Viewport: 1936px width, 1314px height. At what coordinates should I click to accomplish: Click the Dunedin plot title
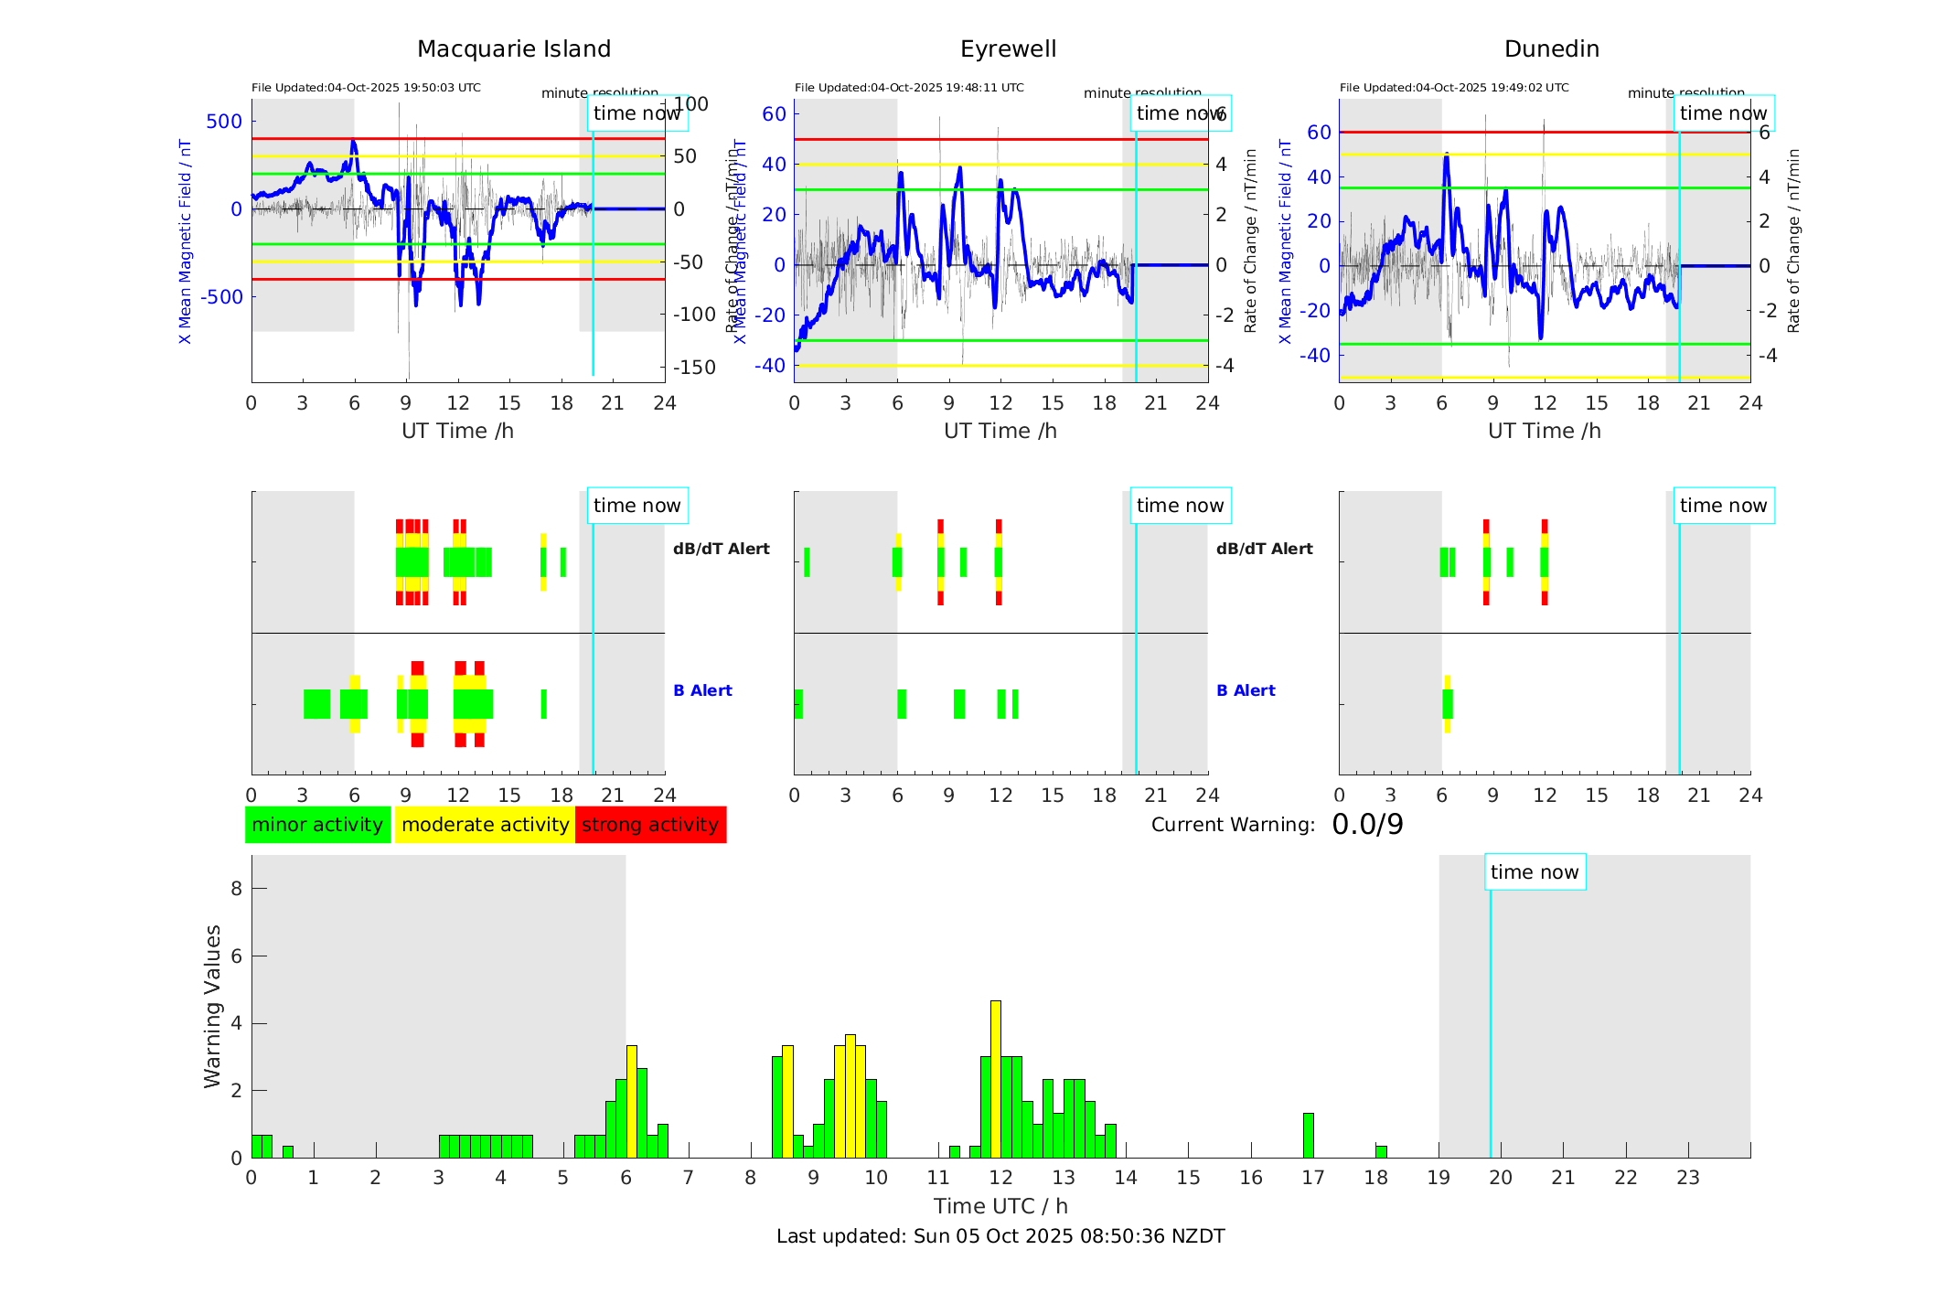[x=1551, y=49]
